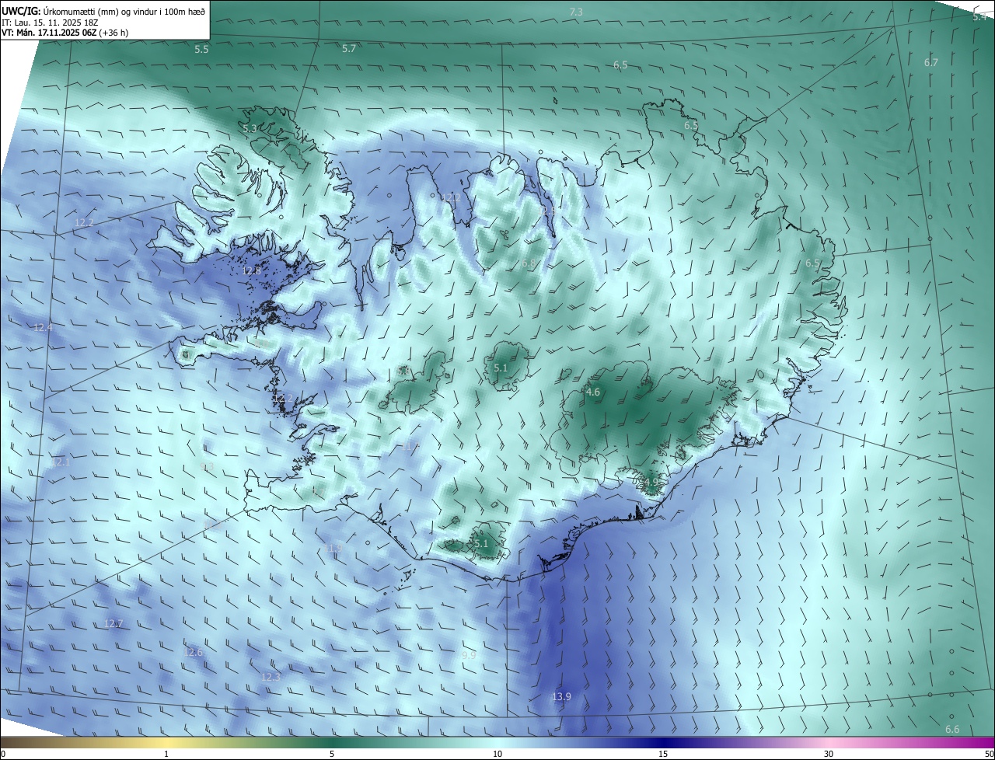The height and width of the screenshot is (760, 995).
Task: Click the initial time 'IT: Lau. 15. 11. 2025 18Z'
Action: click(x=49, y=23)
